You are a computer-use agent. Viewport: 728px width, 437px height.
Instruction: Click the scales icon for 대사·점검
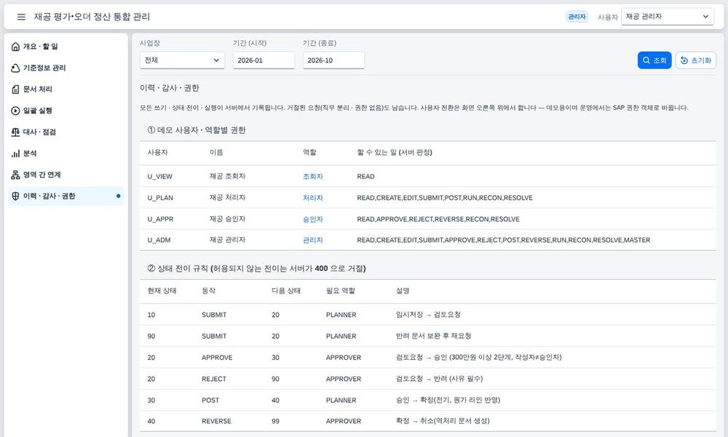[x=15, y=132]
